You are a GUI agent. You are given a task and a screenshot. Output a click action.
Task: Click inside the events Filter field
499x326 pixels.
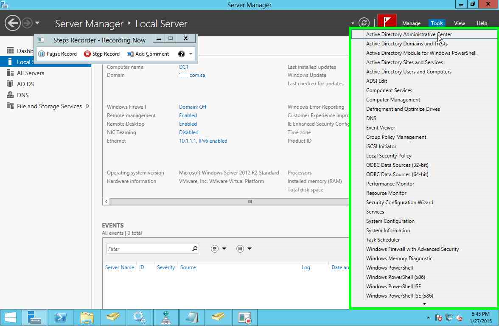149,249
